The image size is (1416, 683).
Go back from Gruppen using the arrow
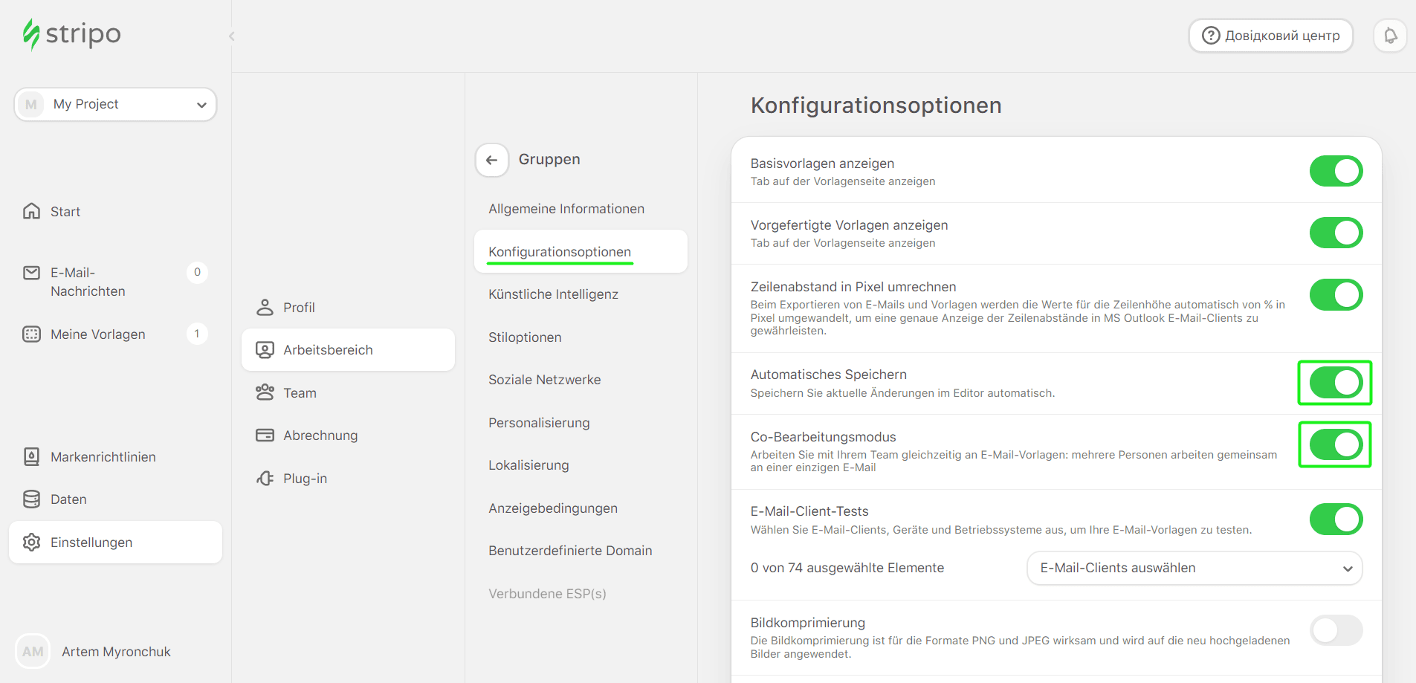(491, 160)
